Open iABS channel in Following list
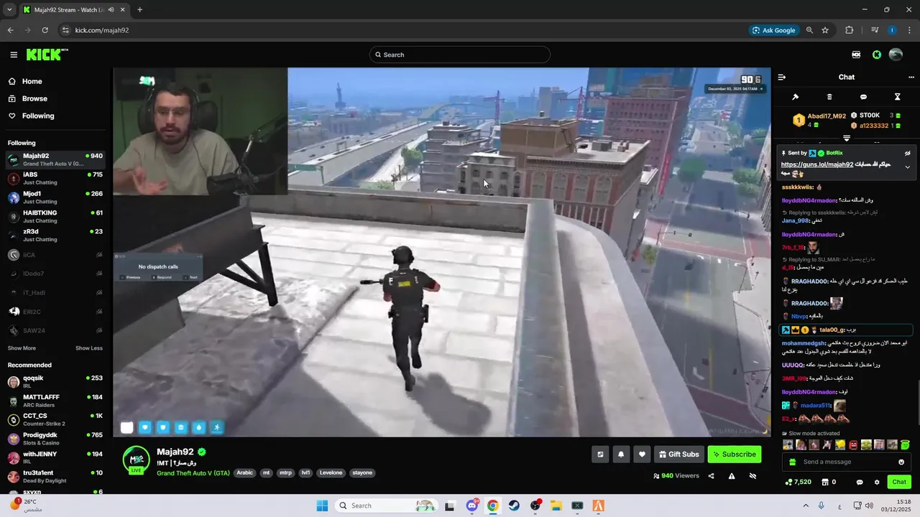Viewport: 920px width, 517px height. point(56,178)
